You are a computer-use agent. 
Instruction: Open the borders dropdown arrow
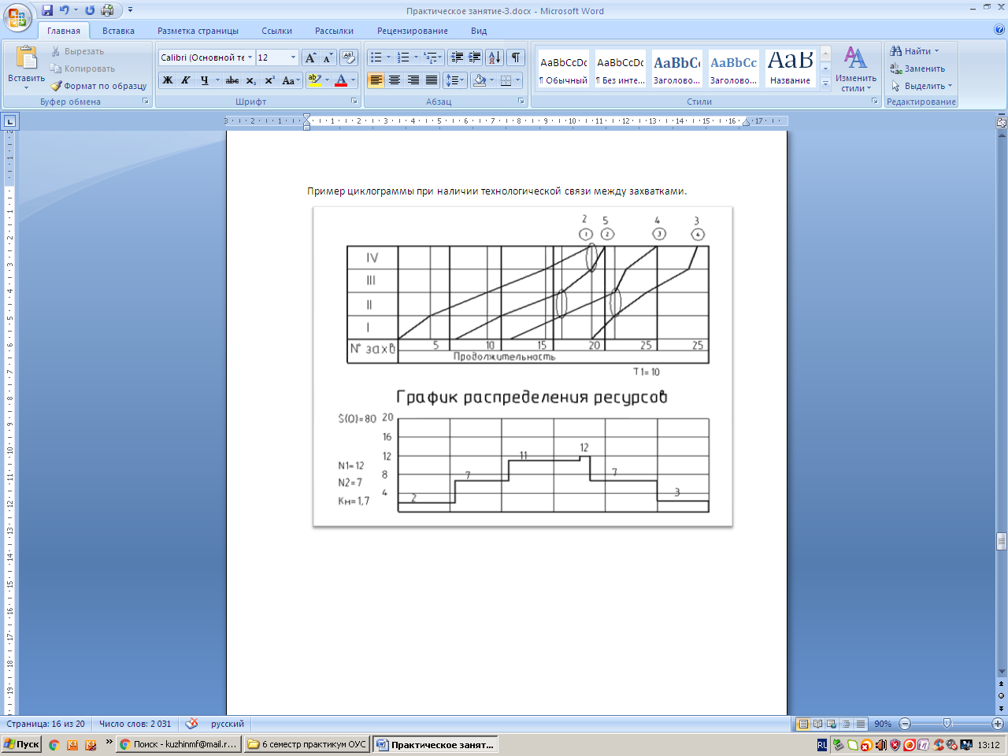[x=517, y=80]
